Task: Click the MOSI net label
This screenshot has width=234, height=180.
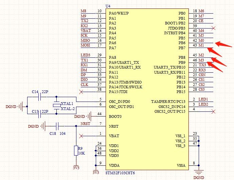Action: click(x=85, y=45)
